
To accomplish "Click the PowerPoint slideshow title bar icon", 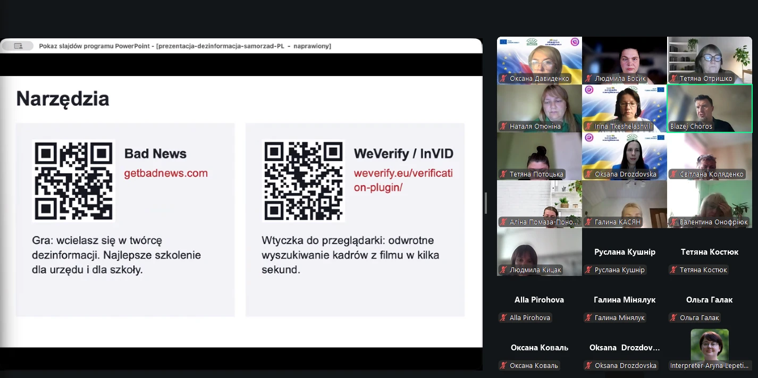I will [x=19, y=46].
